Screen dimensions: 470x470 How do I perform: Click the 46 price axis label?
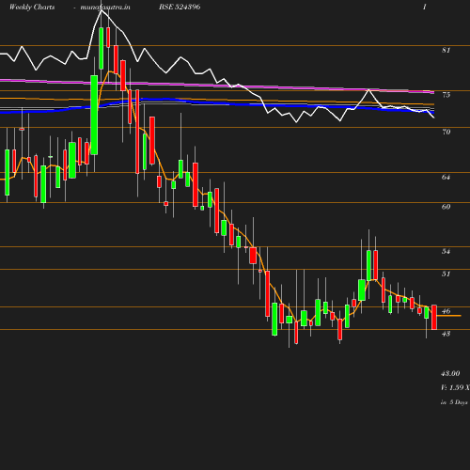(446, 311)
